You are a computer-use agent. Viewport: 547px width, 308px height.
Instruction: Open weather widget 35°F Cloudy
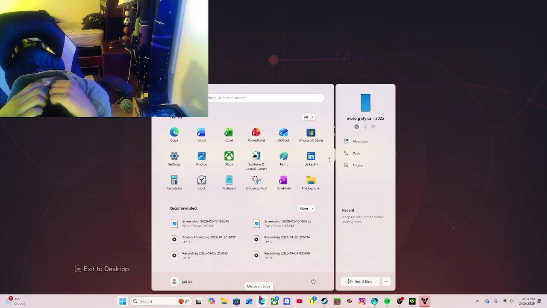[15, 301]
